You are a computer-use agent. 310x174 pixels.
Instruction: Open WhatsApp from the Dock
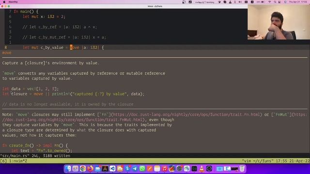click(x=142, y=169)
